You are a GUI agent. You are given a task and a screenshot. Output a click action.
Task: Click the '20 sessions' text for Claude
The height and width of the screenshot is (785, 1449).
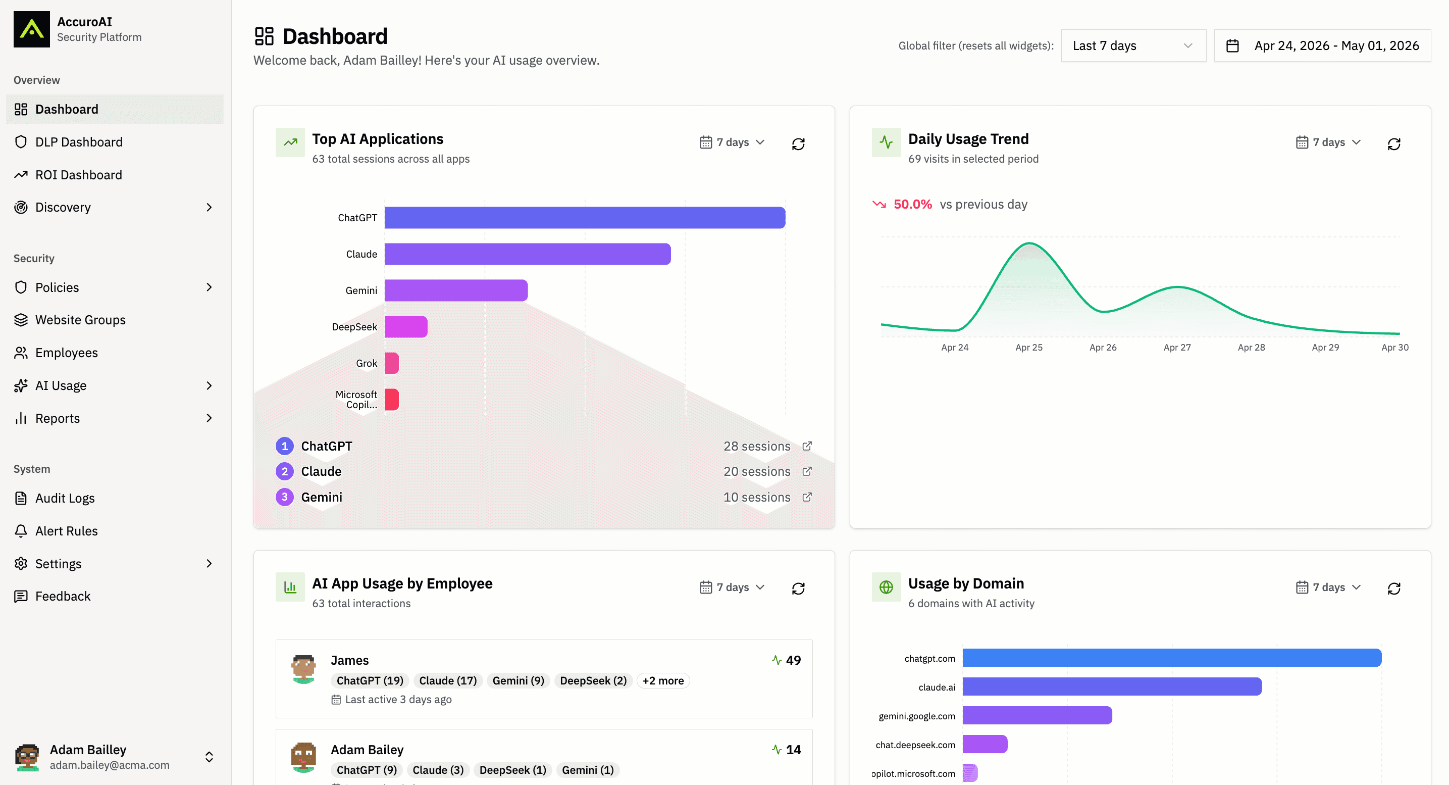coord(757,472)
